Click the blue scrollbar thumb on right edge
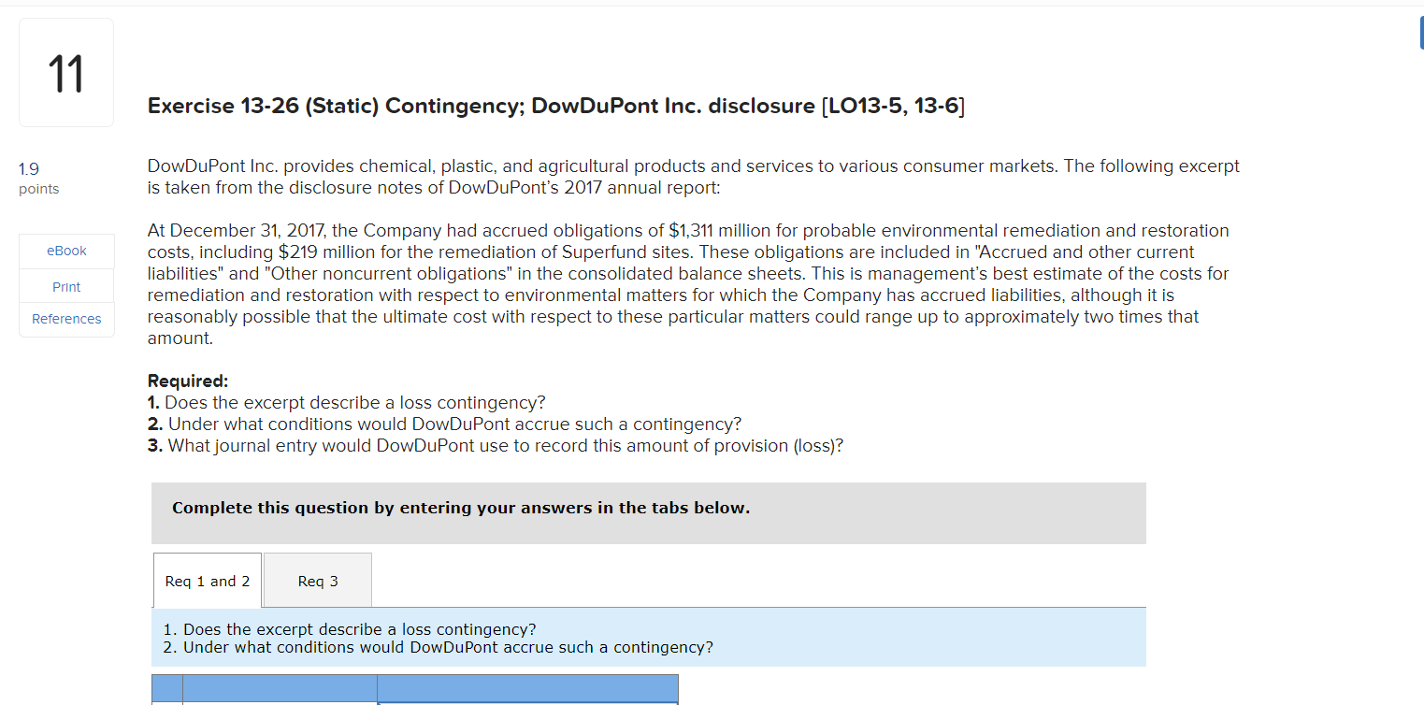Screen dimensions: 1424x705 pos(1420,31)
